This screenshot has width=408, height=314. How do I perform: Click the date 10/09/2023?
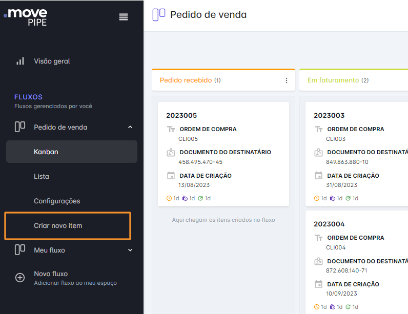pos(342,294)
